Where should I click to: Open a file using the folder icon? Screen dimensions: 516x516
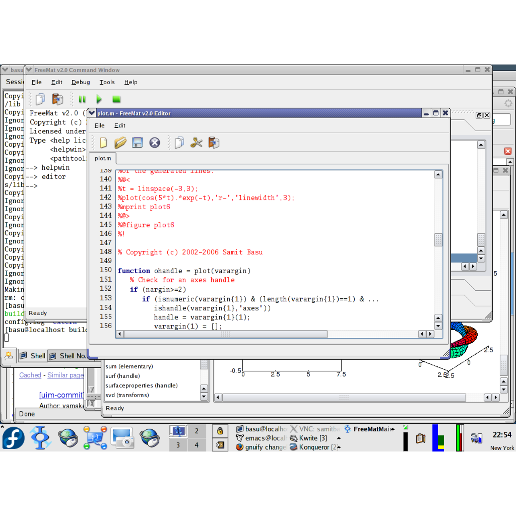tap(120, 143)
